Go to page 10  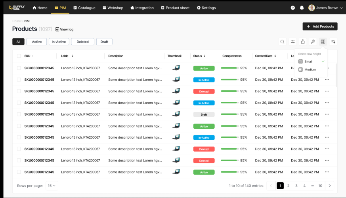coord(320,186)
